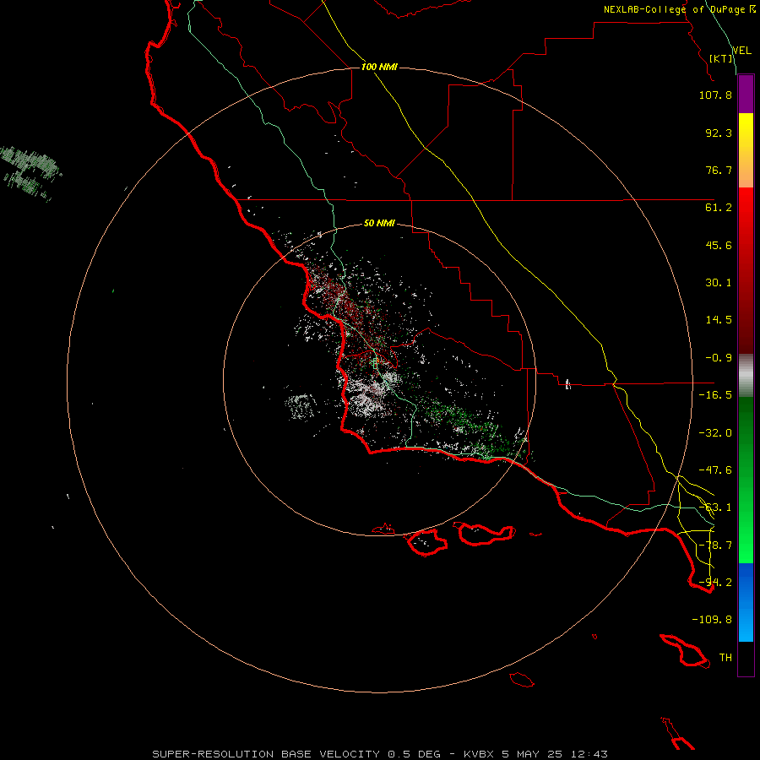Click the 92.3 velocity scale value

(719, 133)
